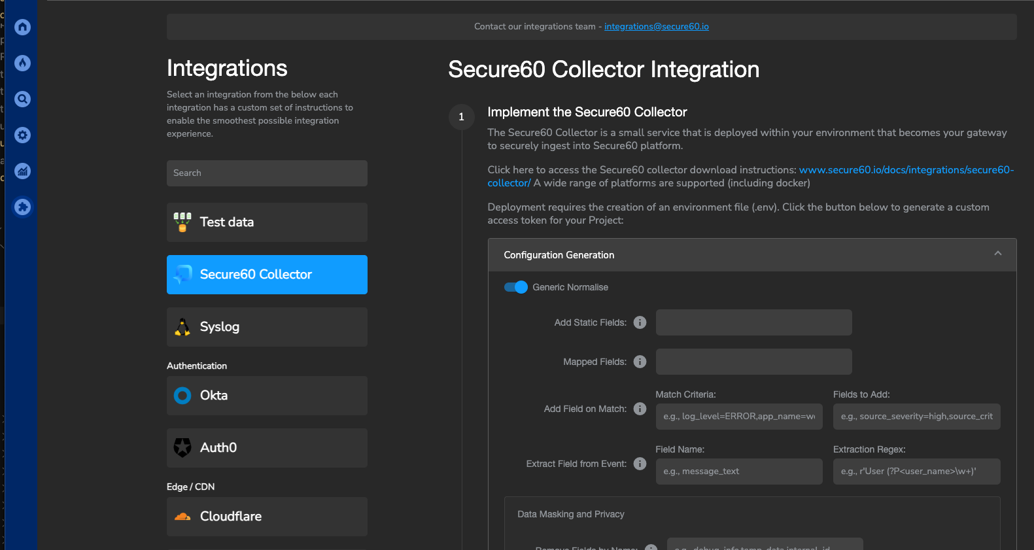Select the Auth0 integration
This screenshot has height=550, width=1034.
pyautogui.click(x=267, y=448)
